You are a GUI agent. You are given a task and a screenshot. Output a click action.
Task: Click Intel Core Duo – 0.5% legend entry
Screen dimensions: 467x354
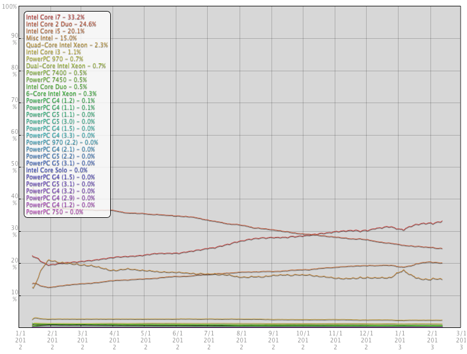tap(57, 87)
